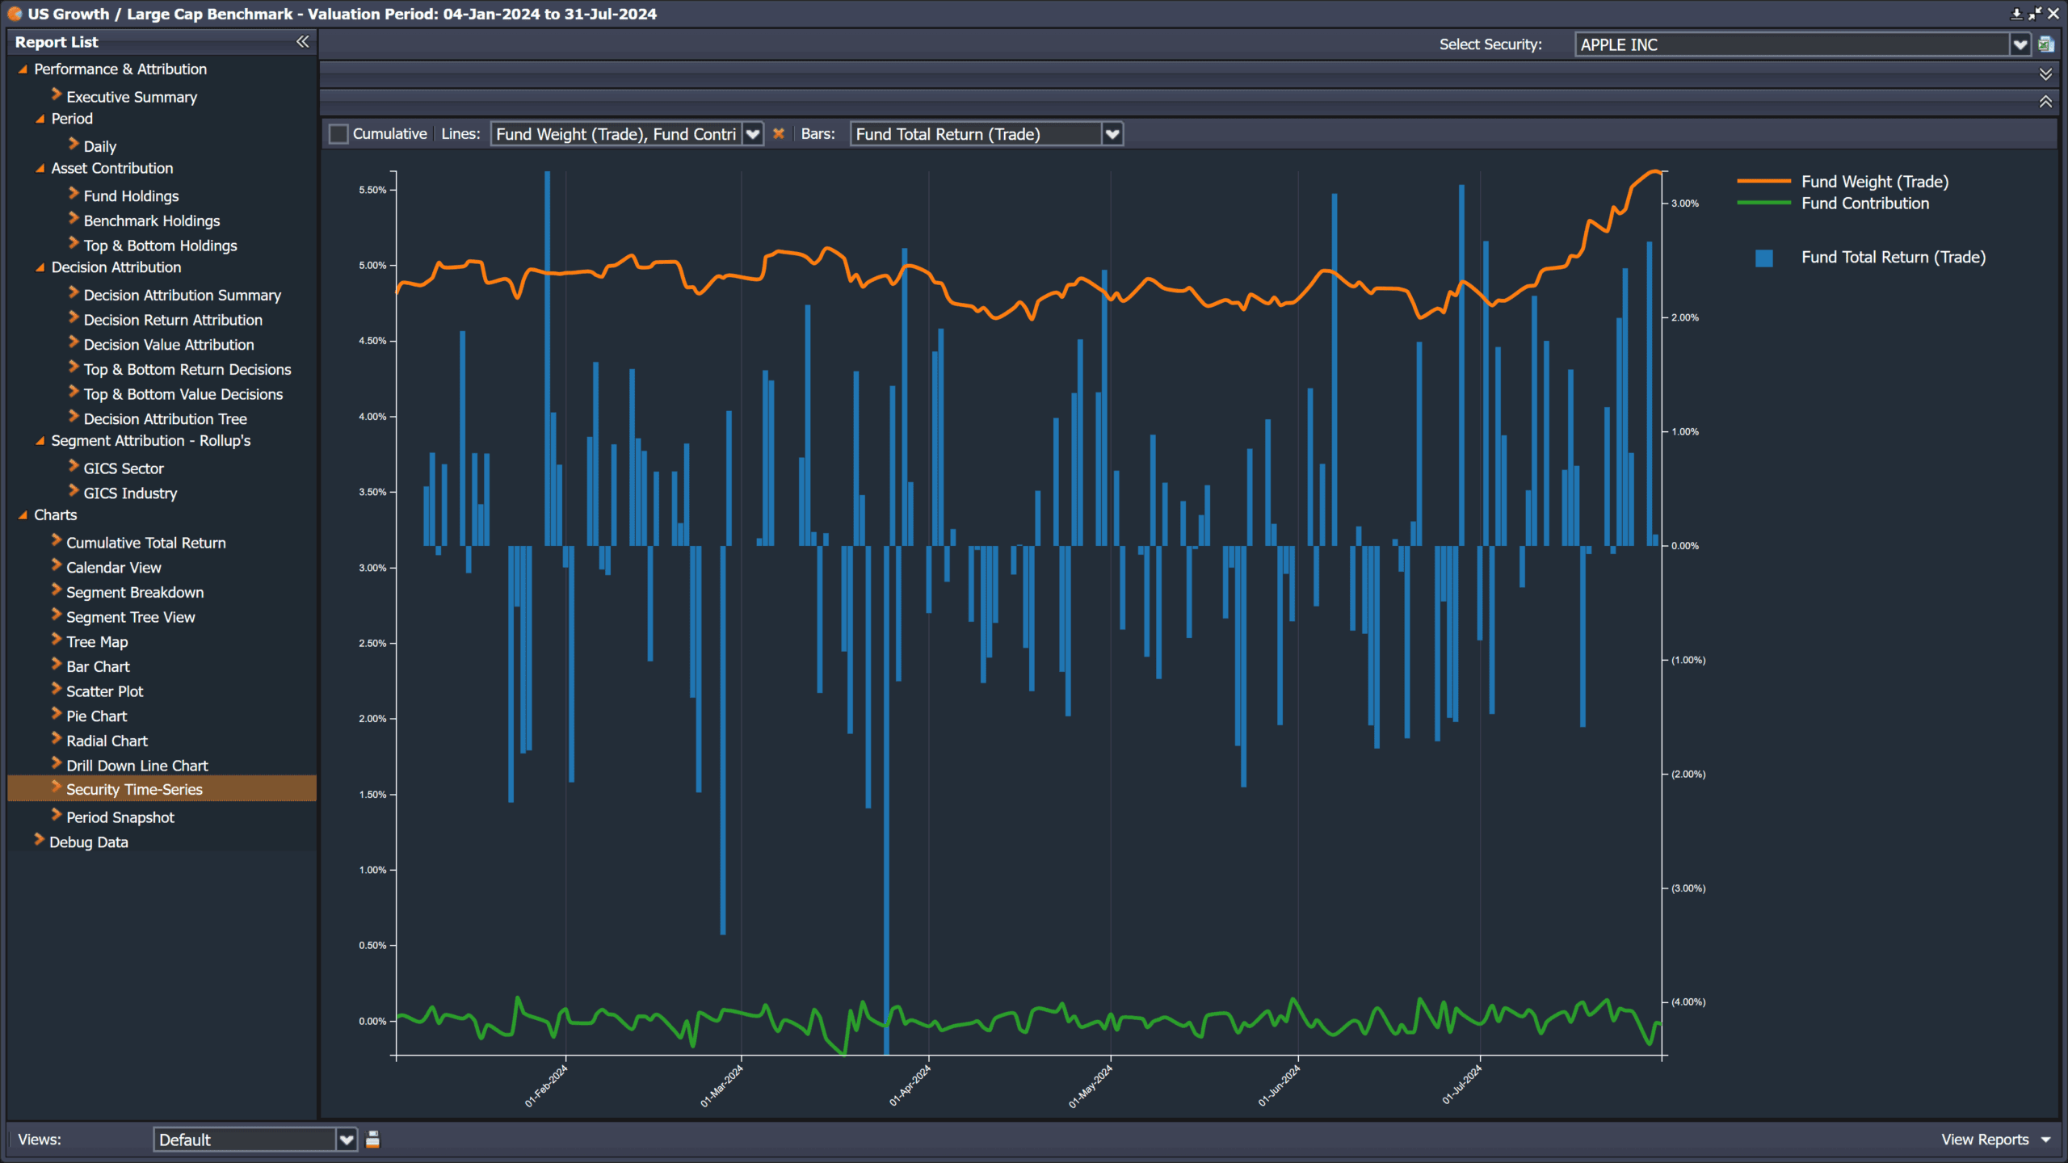The height and width of the screenshot is (1163, 2068).
Task: Expand the upper collapsed panel
Action: click(2045, 74)
